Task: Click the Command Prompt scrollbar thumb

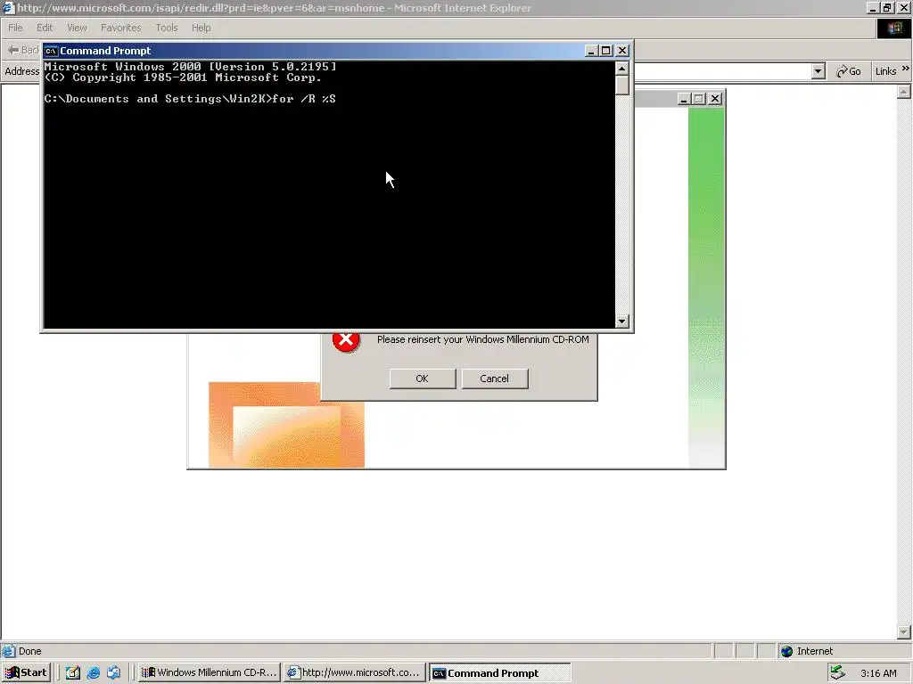Action: 621,85
